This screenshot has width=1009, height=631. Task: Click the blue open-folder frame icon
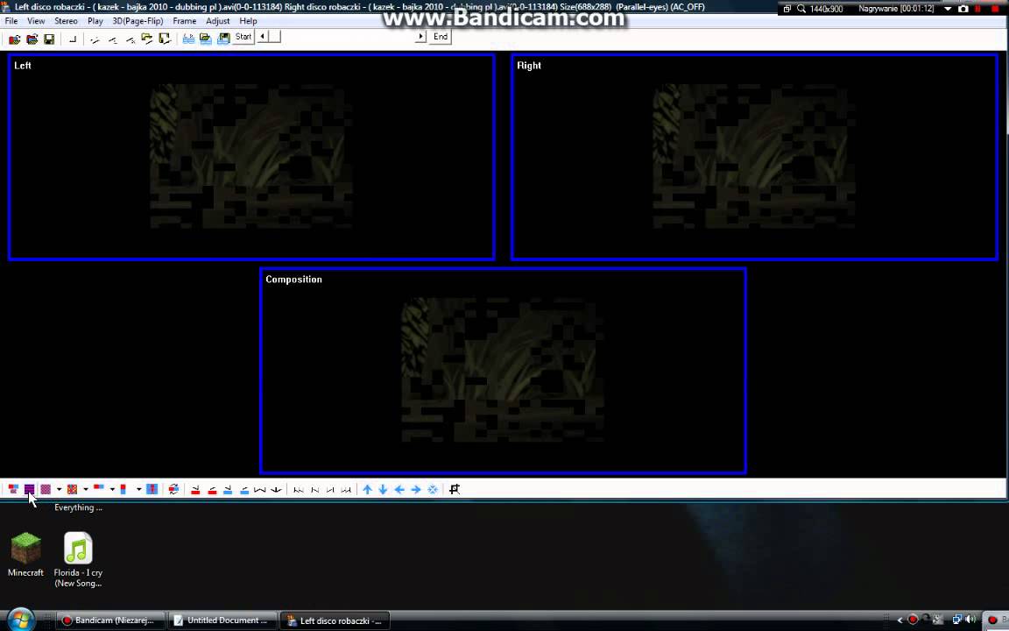(206, 39)
